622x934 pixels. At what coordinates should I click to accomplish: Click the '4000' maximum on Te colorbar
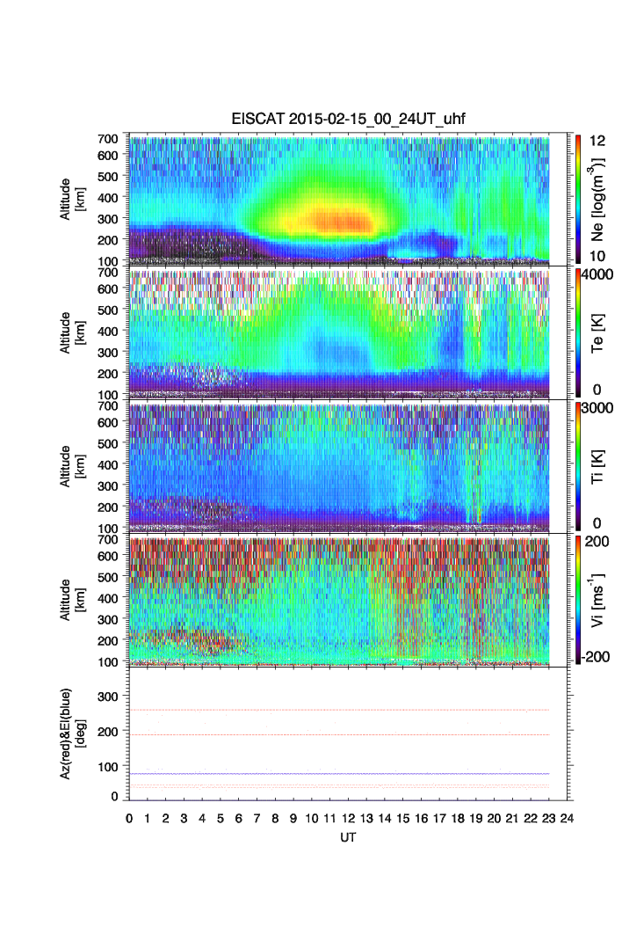pyautogui.click(x=597, y=274)
